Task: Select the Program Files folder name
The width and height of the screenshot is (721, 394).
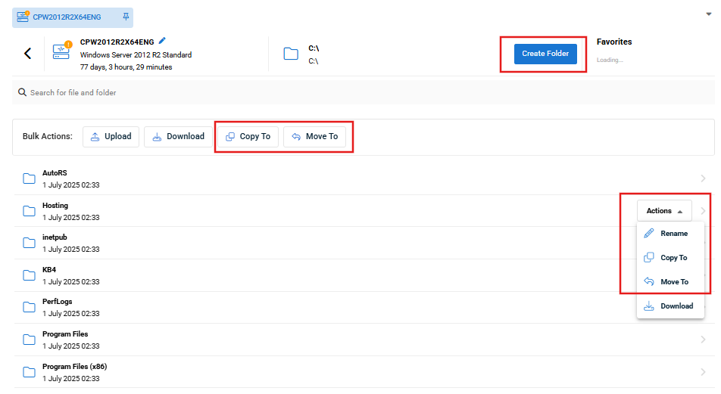Action: tap(65, 334)
